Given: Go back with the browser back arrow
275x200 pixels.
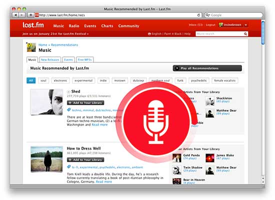Looking at the screenshot, I should 15,15.
